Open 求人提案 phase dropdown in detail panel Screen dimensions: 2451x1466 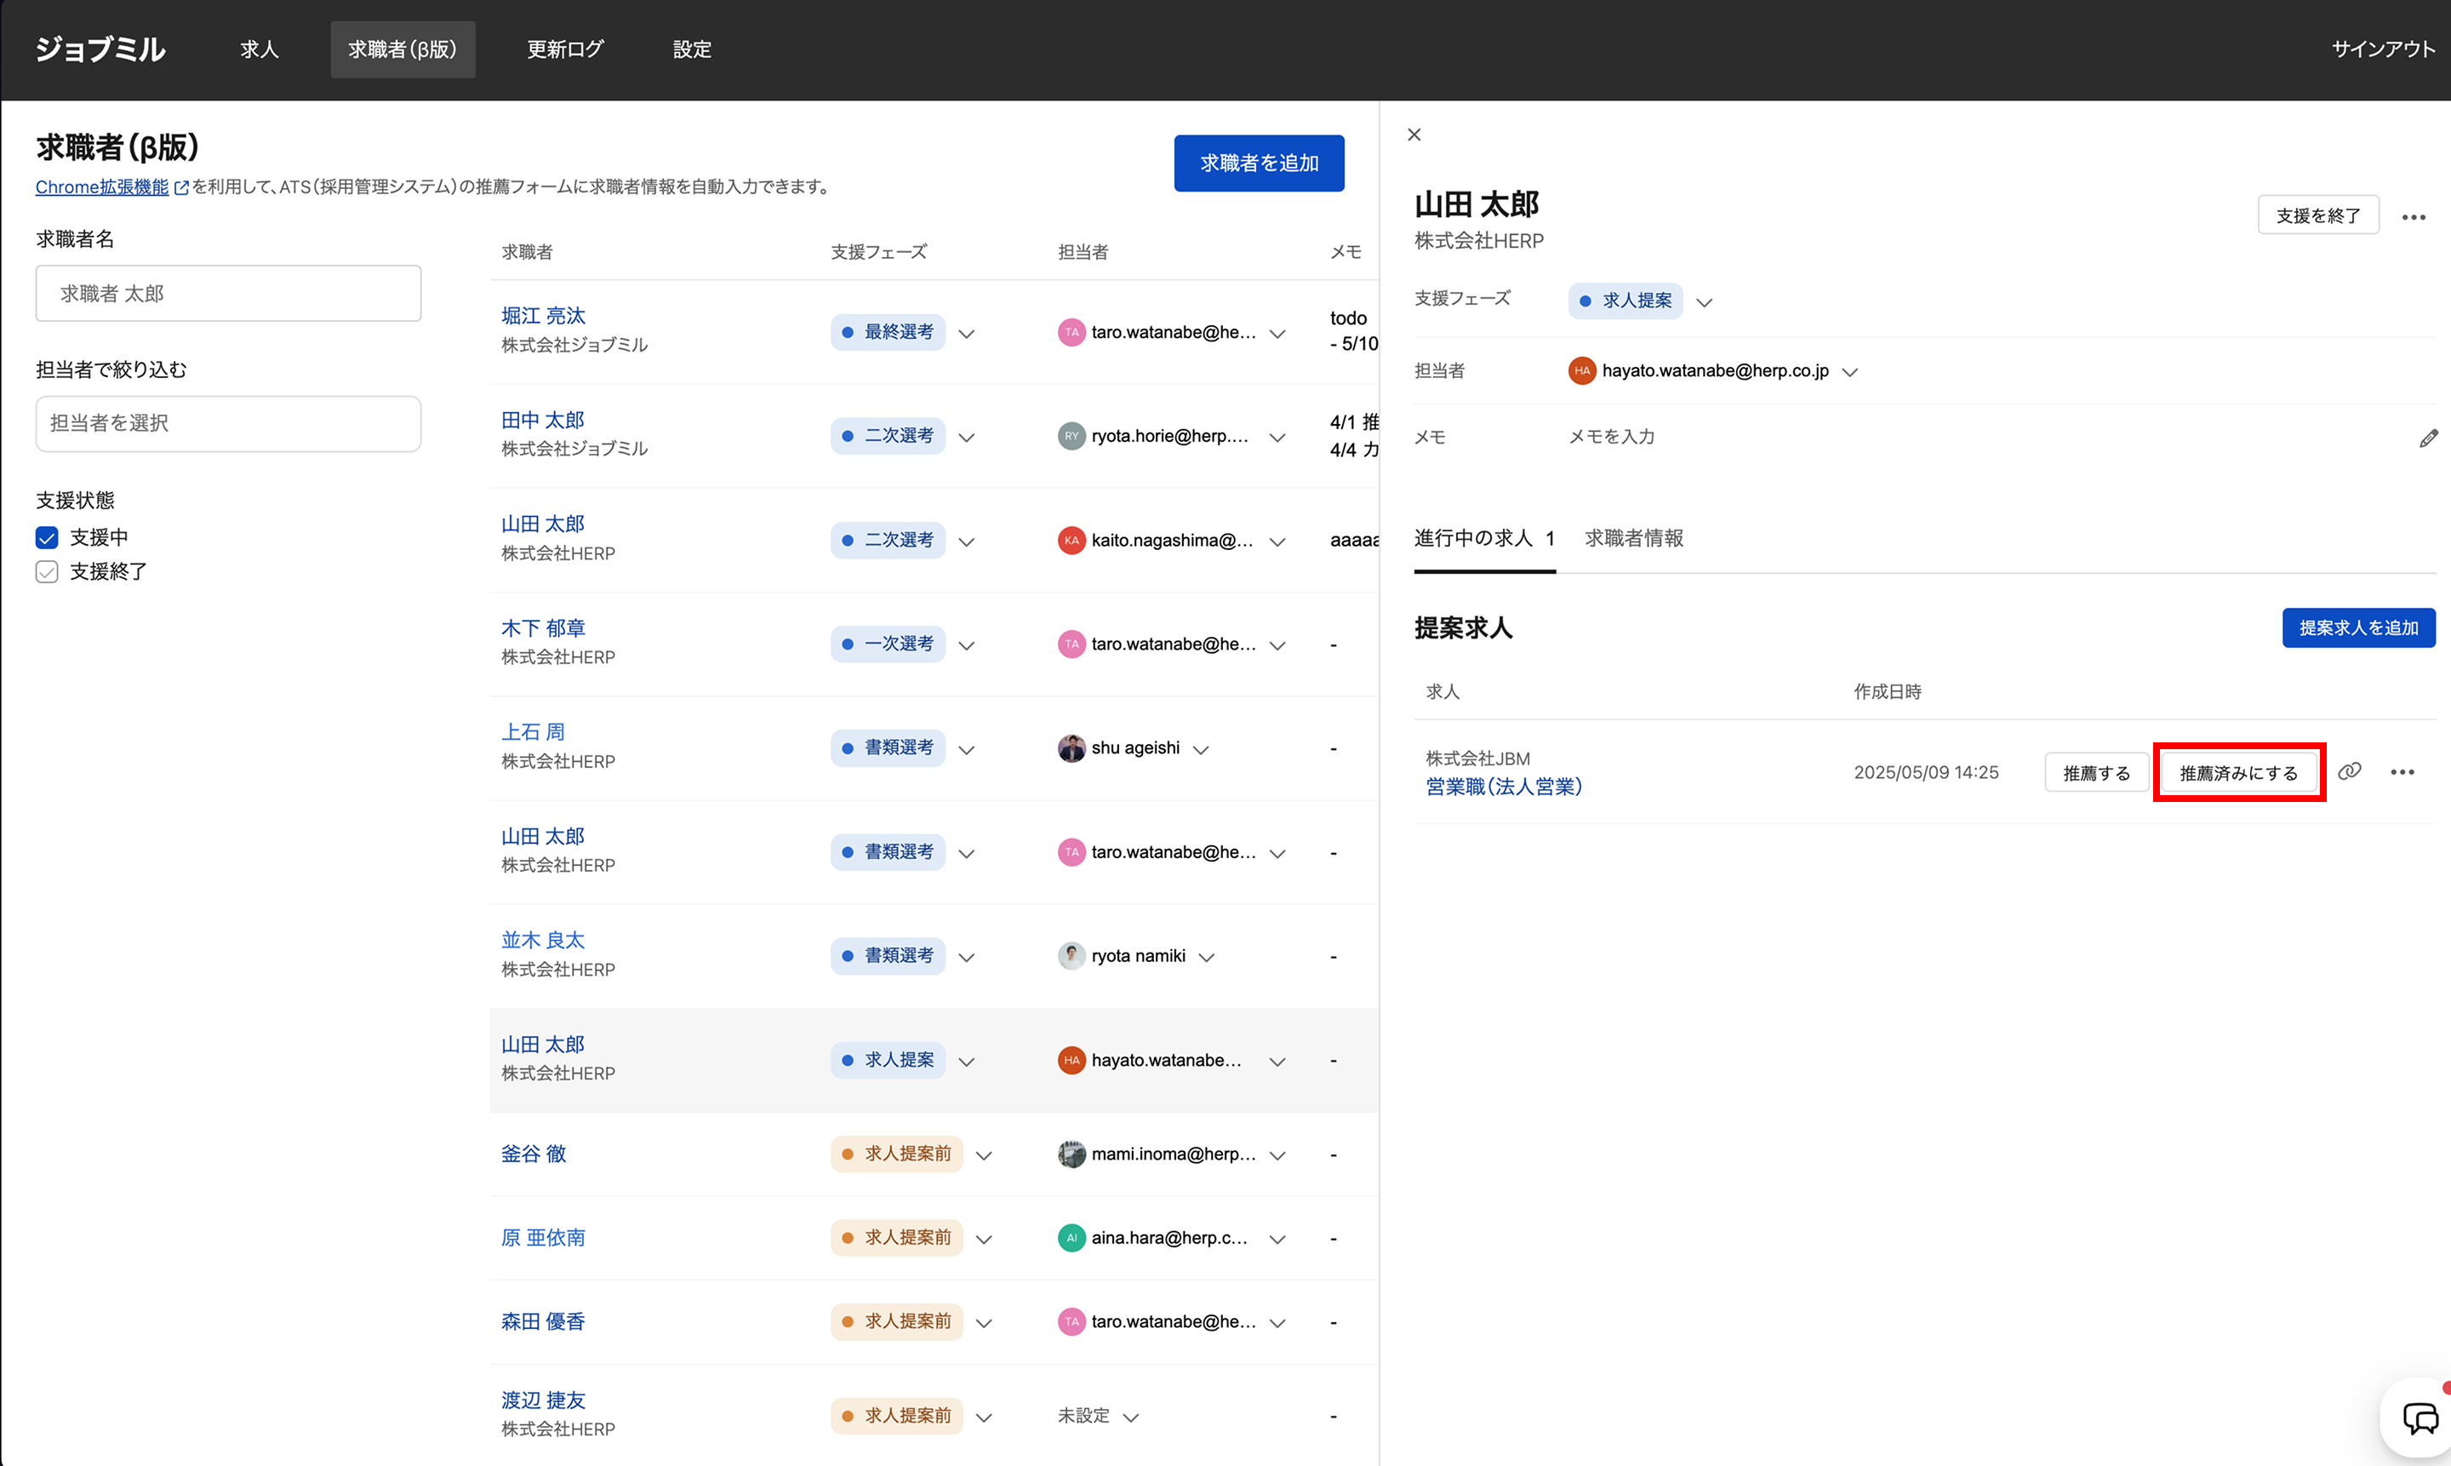1704,301
